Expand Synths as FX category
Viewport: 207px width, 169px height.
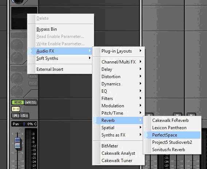(118, 135)
